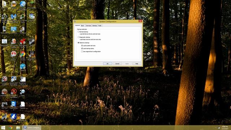This screenshot has height=130, width=231.
Task: Open the Google Chrome desktop shortcut
Action: tap(23, 56)
